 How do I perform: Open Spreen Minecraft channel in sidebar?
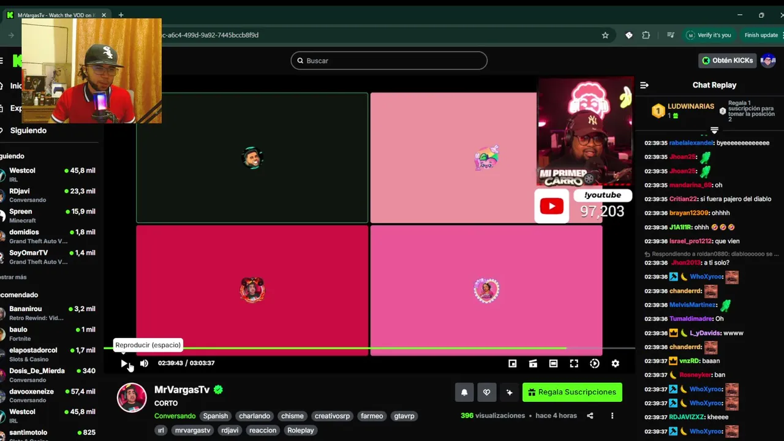[49, 216]
